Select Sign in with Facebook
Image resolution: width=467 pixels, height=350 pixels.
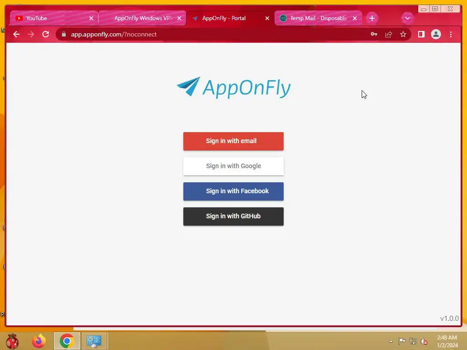click(233, 191)
